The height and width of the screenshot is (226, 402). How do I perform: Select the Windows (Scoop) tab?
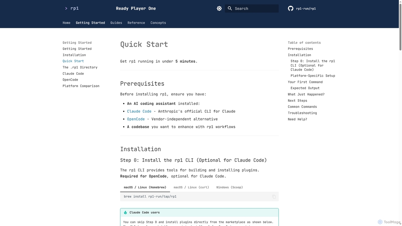click(230, 187)
